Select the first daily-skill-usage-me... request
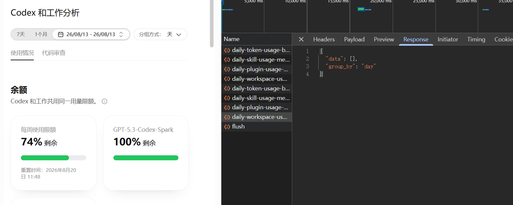This screenshot has width=513, height=205. tap(257, 60)
